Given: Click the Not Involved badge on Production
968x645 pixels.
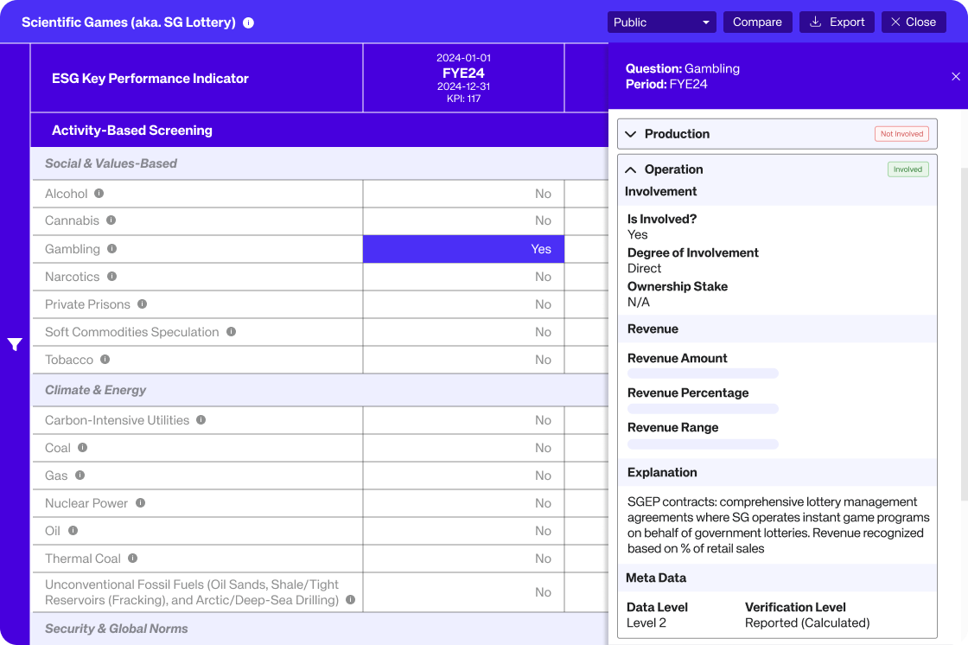Looking at the screenshot, I should [x=901, y=134].
